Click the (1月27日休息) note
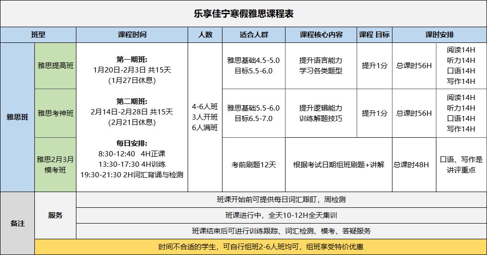 132,81
